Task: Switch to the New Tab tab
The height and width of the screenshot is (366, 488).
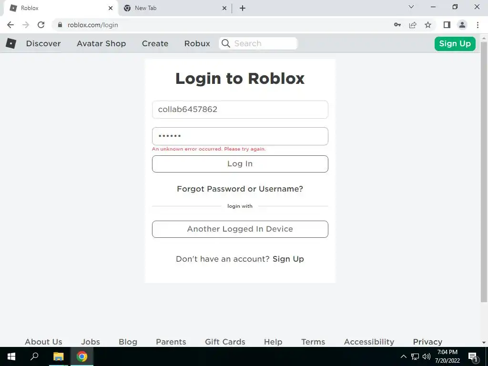Action: 175,8
